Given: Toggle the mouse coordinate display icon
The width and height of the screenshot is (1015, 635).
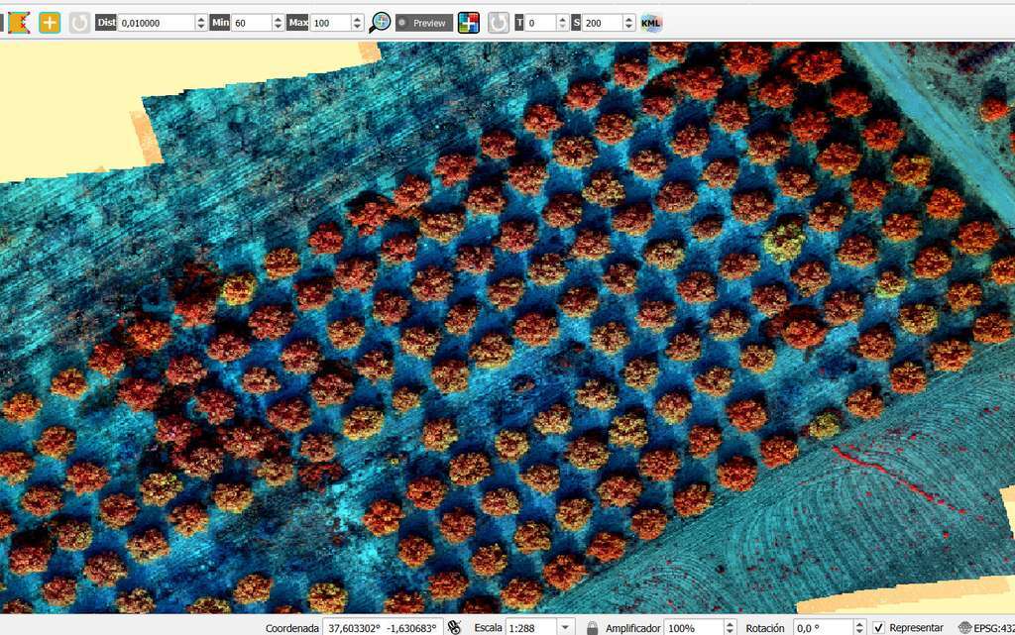Looking at the screenshot, I should pyautogui.click(x=454, y=627).
